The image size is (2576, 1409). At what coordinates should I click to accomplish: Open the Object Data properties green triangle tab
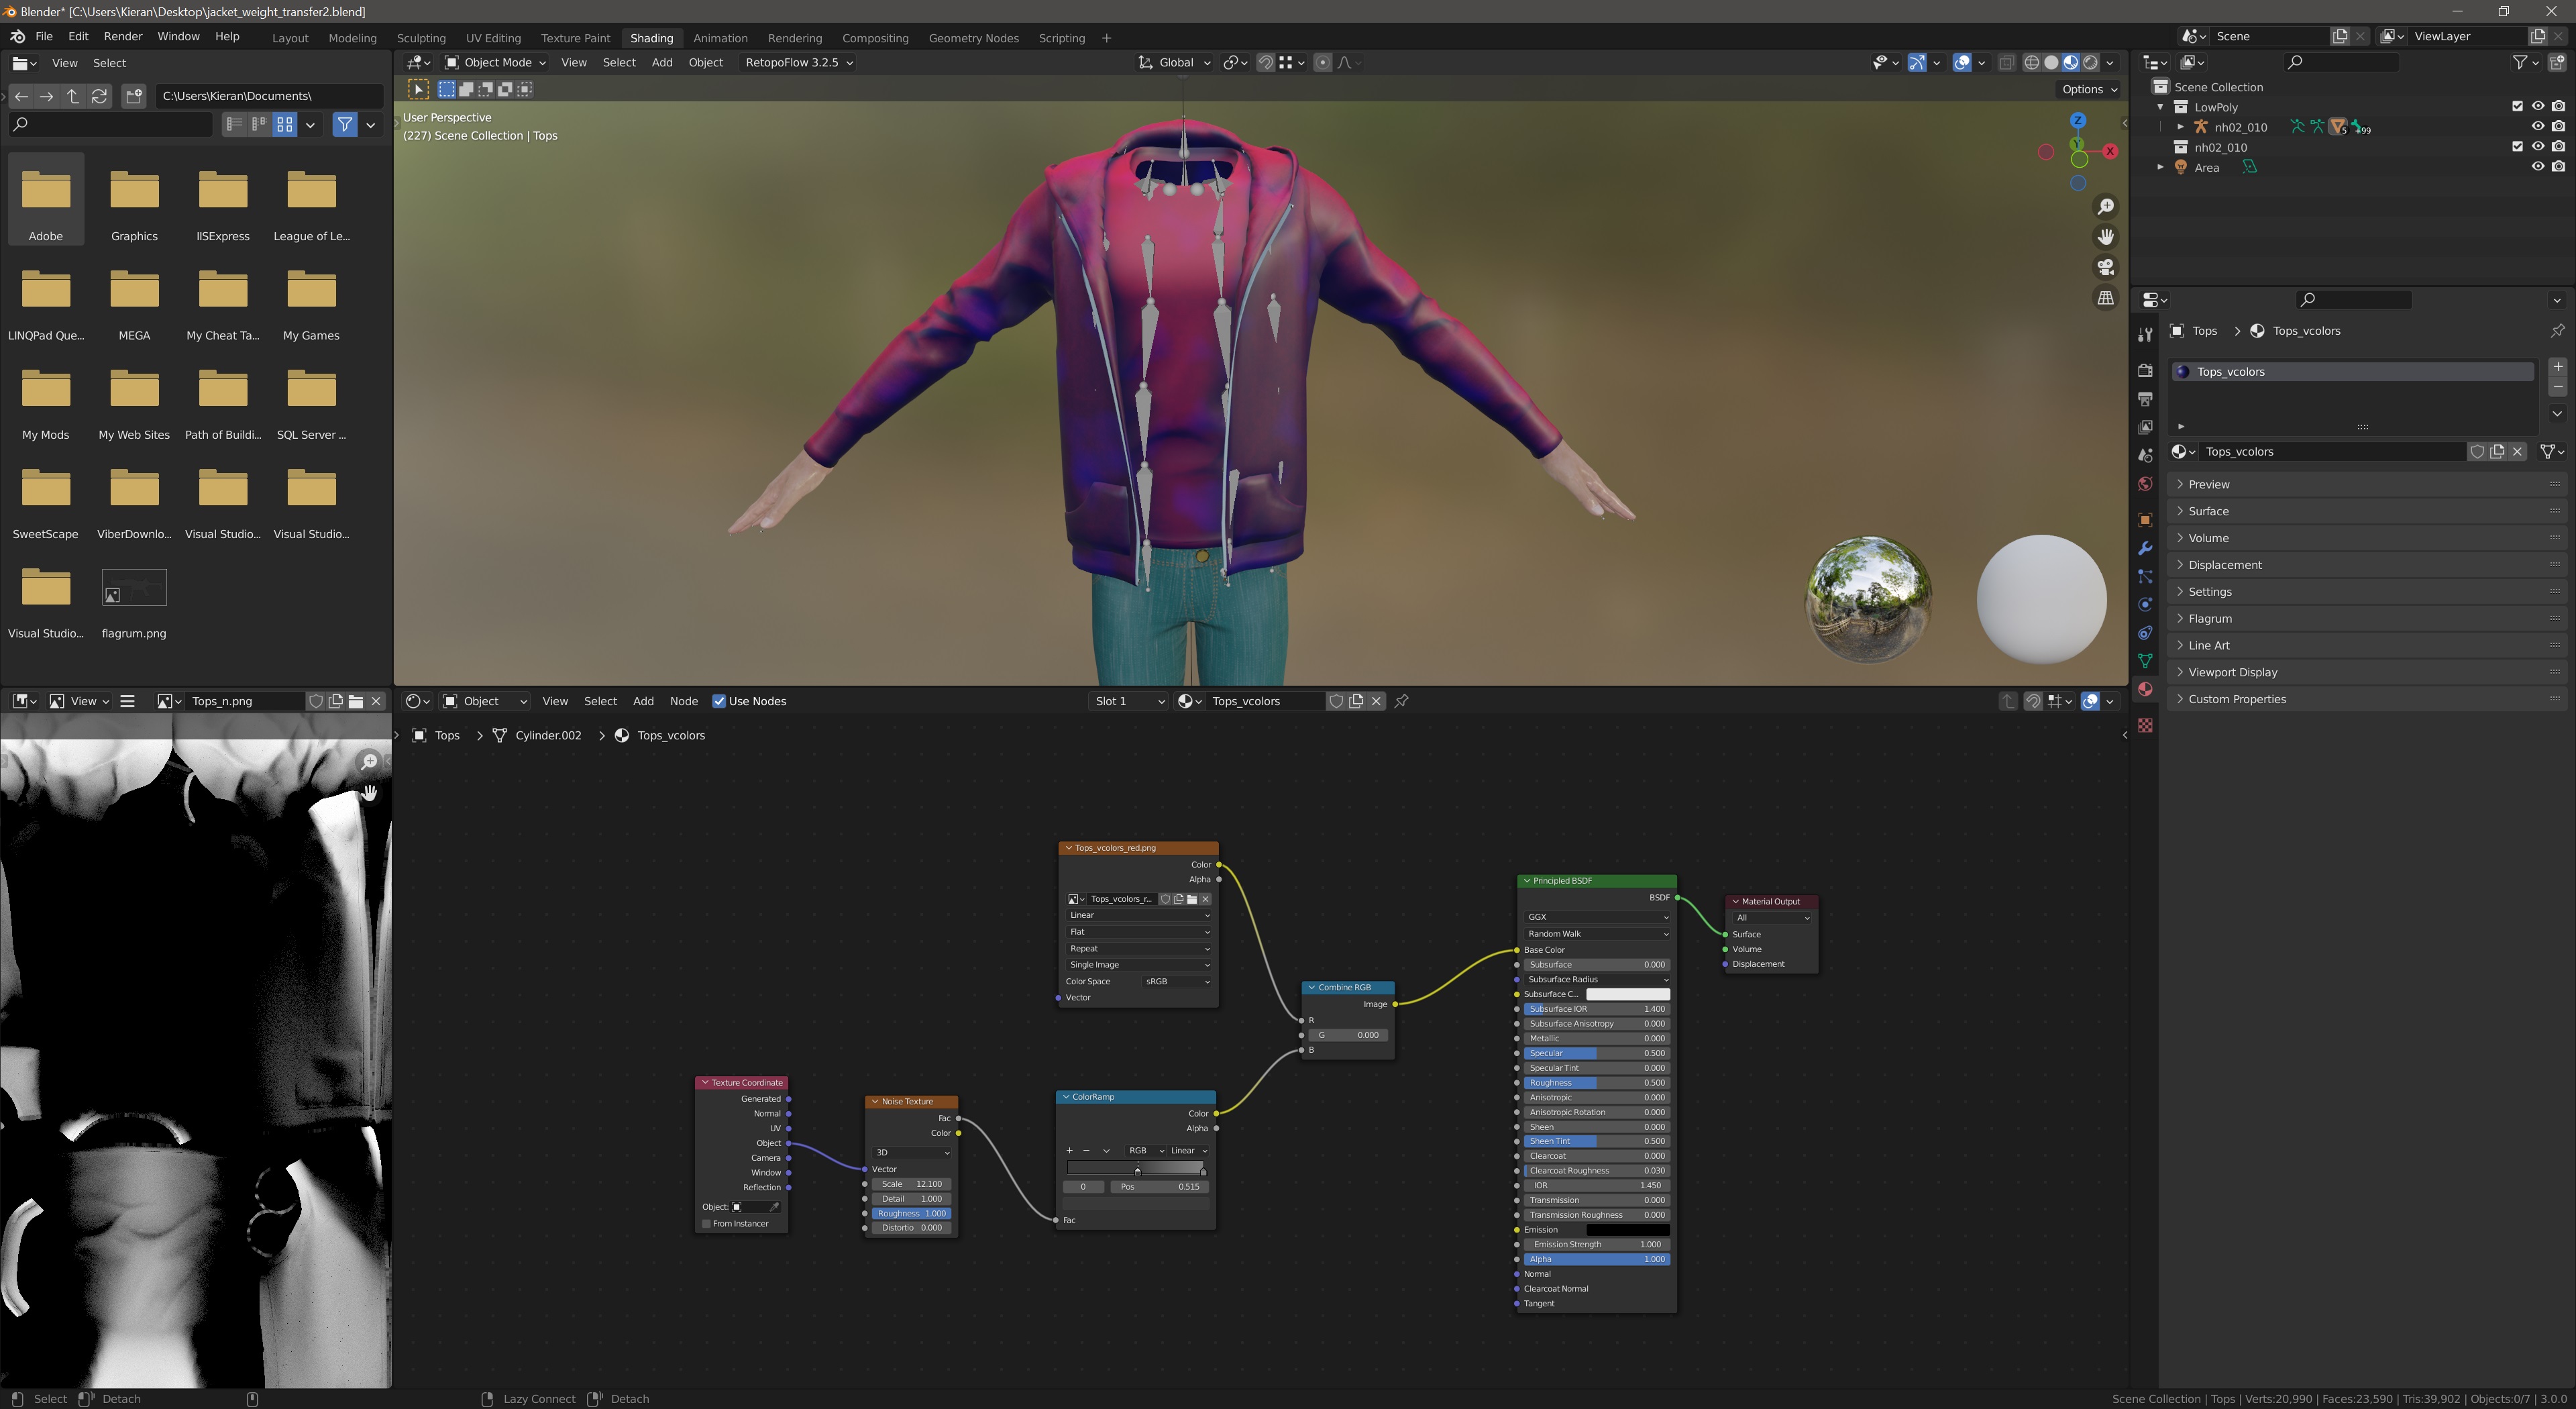point(2144,661)
